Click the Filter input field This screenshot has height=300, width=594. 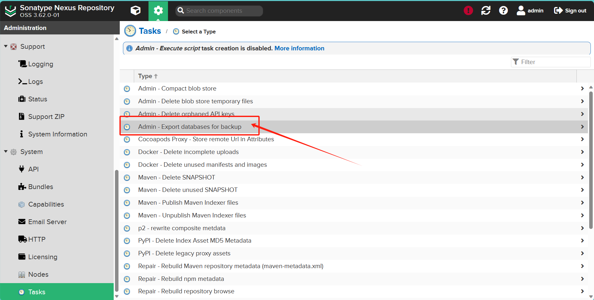(551, 62)
